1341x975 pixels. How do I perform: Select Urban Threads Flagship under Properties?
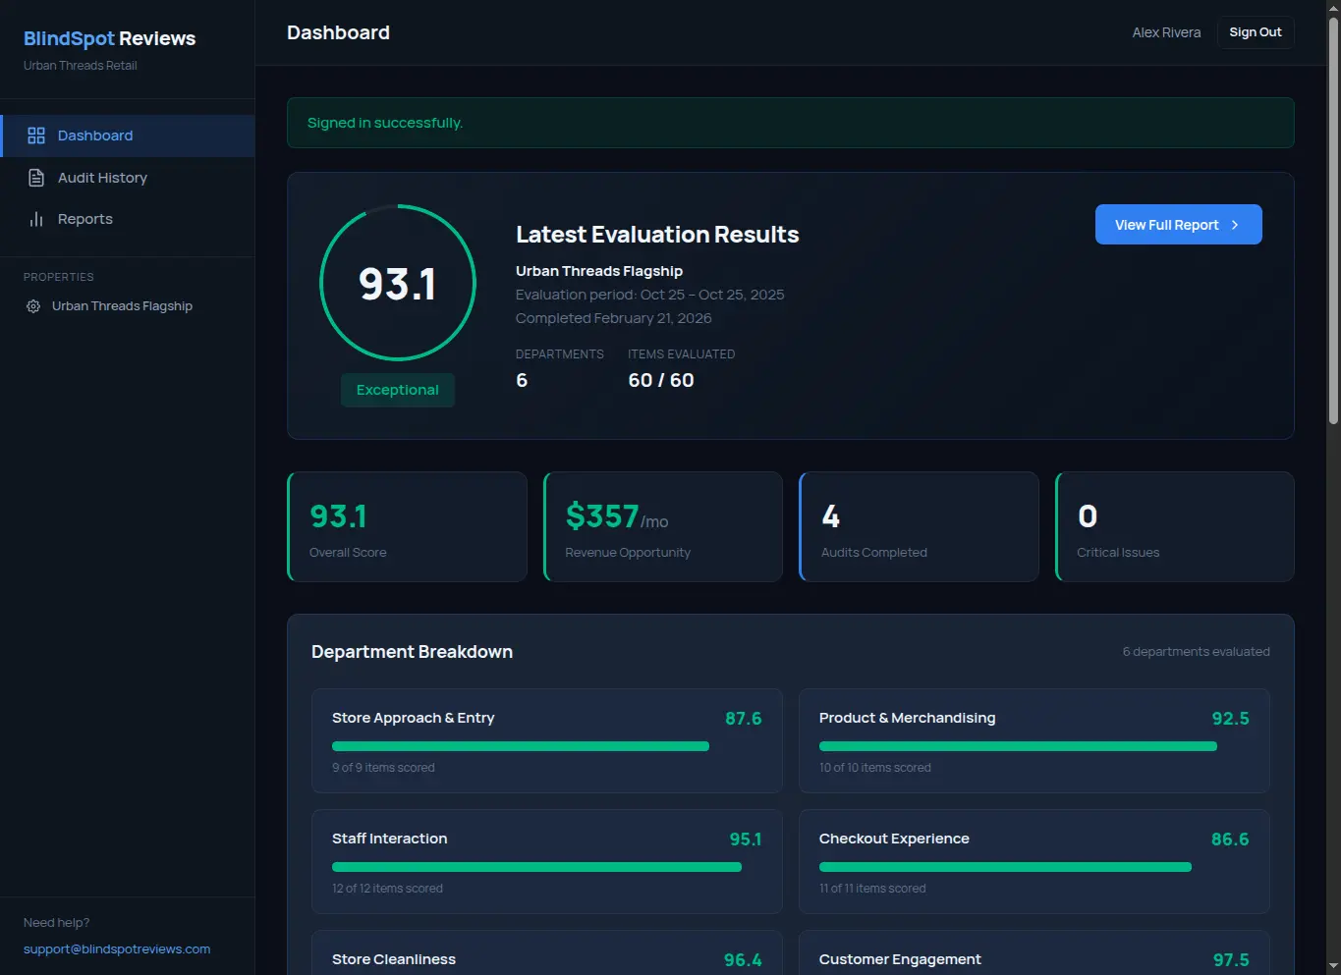click(x=122, y=305)
